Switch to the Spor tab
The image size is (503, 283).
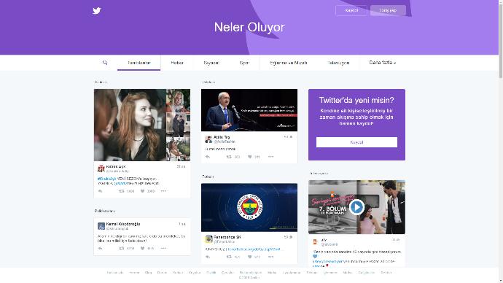(244, 63)
